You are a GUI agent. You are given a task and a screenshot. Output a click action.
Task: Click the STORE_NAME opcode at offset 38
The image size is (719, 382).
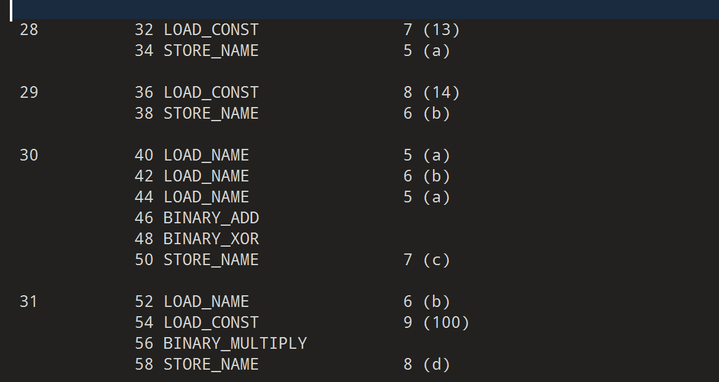pos(211,113)
